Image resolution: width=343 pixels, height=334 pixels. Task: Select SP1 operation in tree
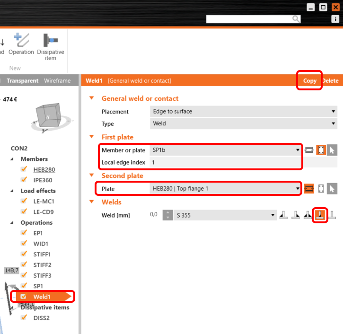38,286
